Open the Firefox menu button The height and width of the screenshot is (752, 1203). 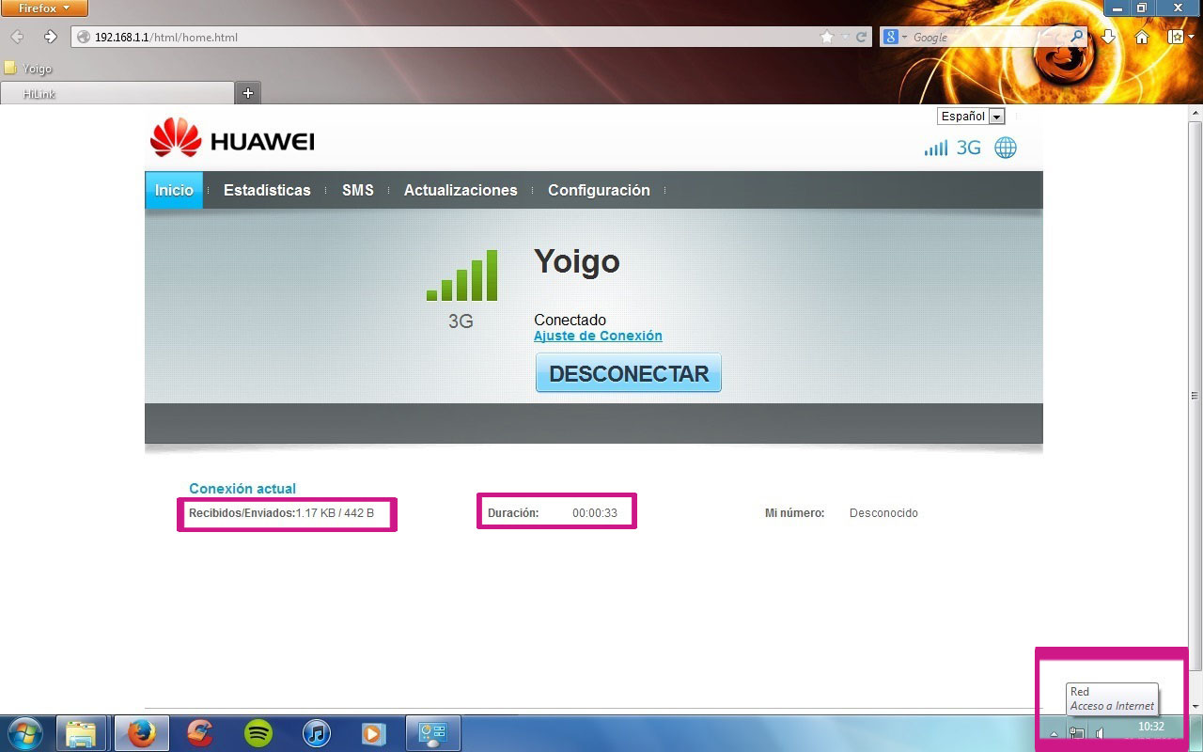pos(44,8)
